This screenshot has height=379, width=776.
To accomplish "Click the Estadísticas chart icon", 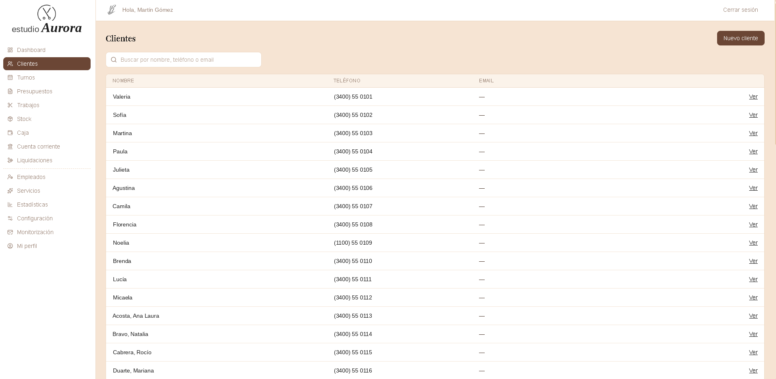I will pyautogui.click(x=10, y=205).
